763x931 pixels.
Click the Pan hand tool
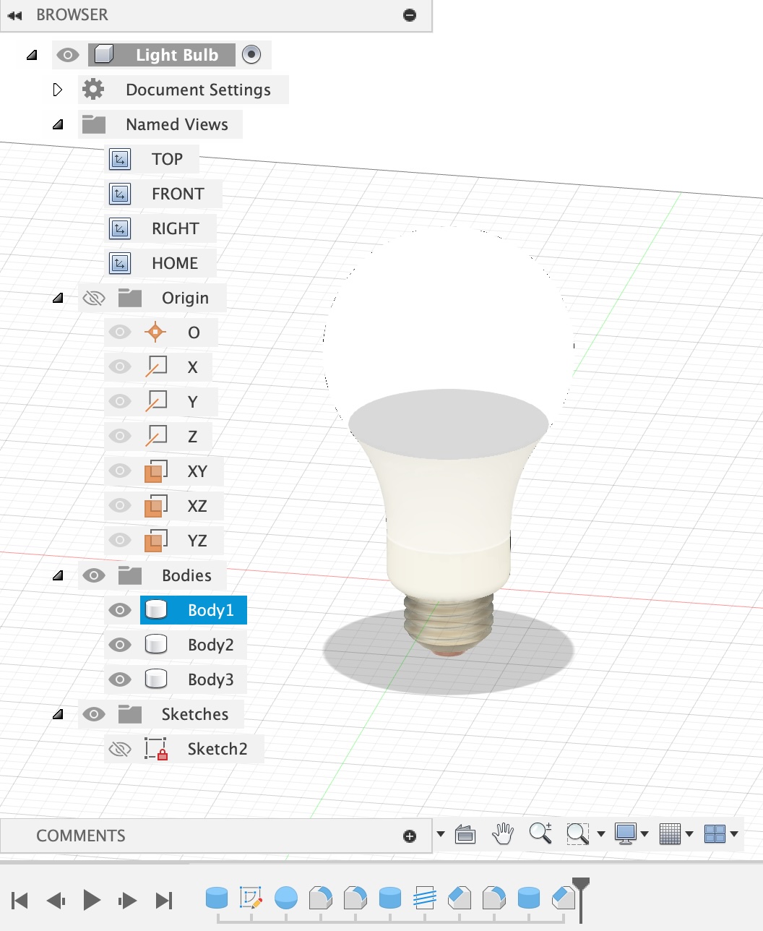(x=502, y=833)
